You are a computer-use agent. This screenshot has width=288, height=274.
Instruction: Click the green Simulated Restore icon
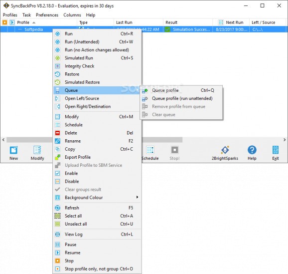[x=57, y=82]
